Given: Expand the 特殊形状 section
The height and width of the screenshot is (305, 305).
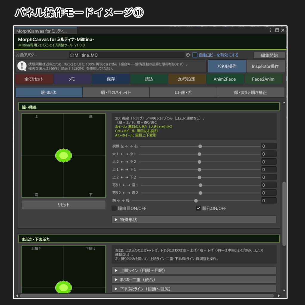Looking at the screenshot, I should pos(116,220).
